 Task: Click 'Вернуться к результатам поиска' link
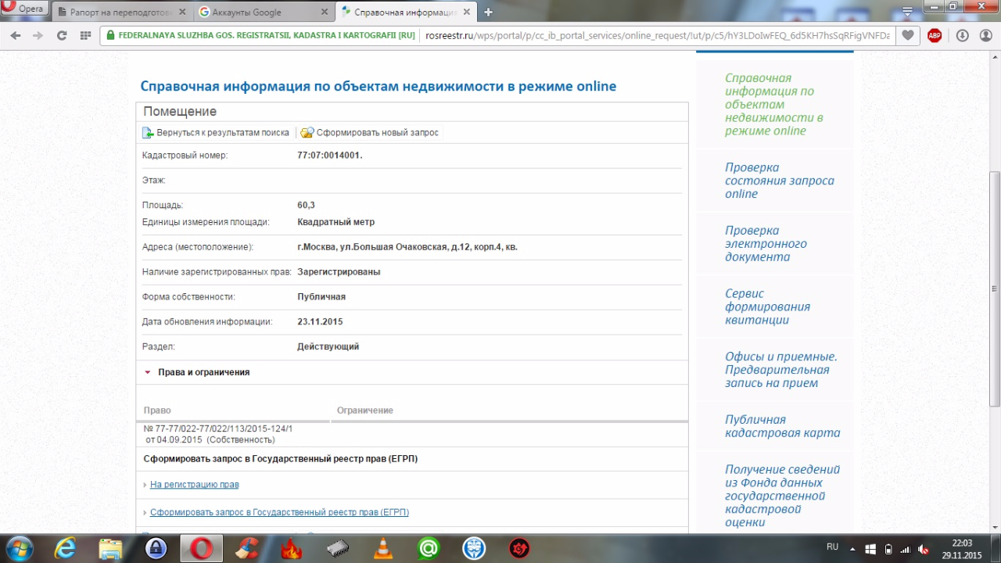[222, 133]
